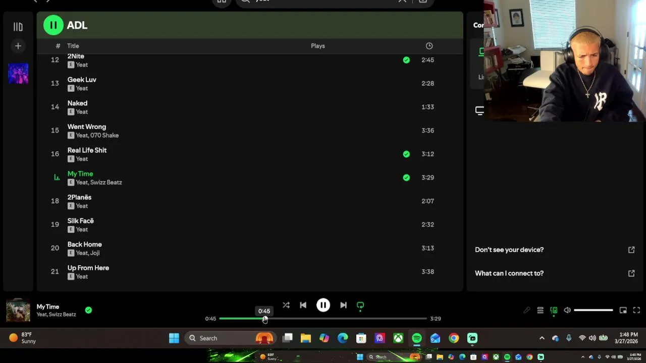This screenshot has width=646, height=363.
Task: Click What can I connect to? link
Action: click(x=509, y=273)
